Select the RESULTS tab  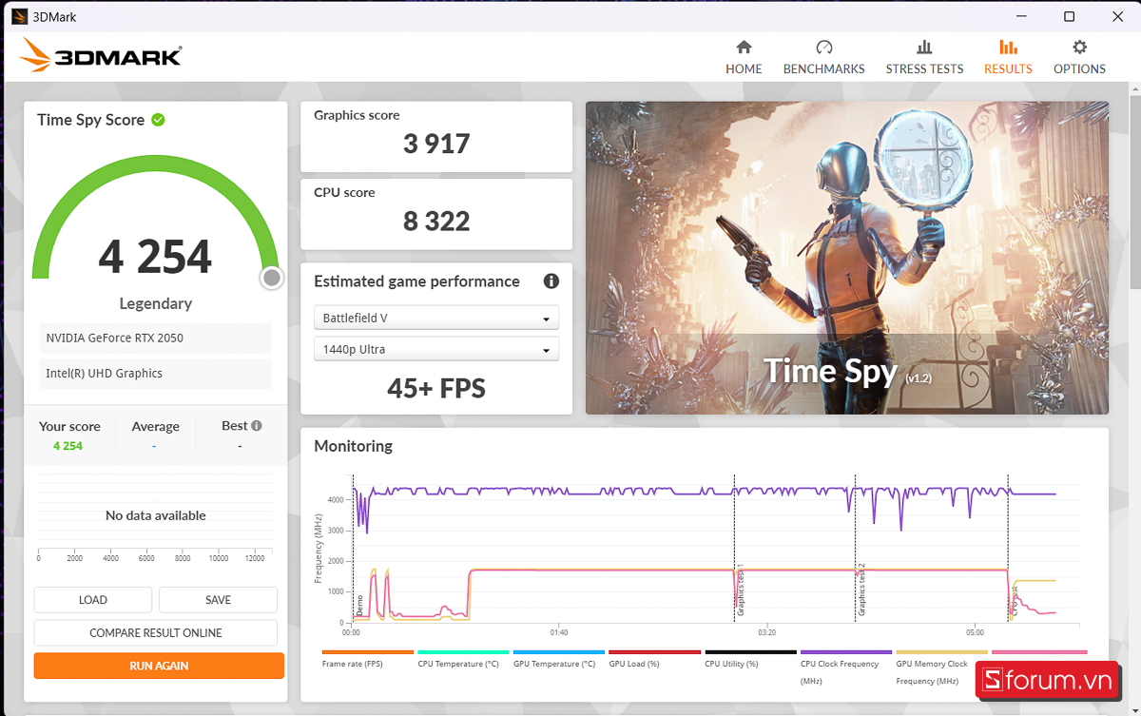pos(1008,57)
